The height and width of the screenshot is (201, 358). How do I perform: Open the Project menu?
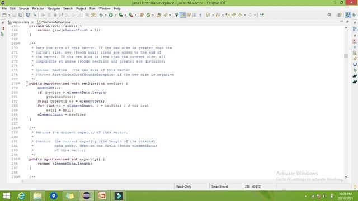click(x=81, y=9)
